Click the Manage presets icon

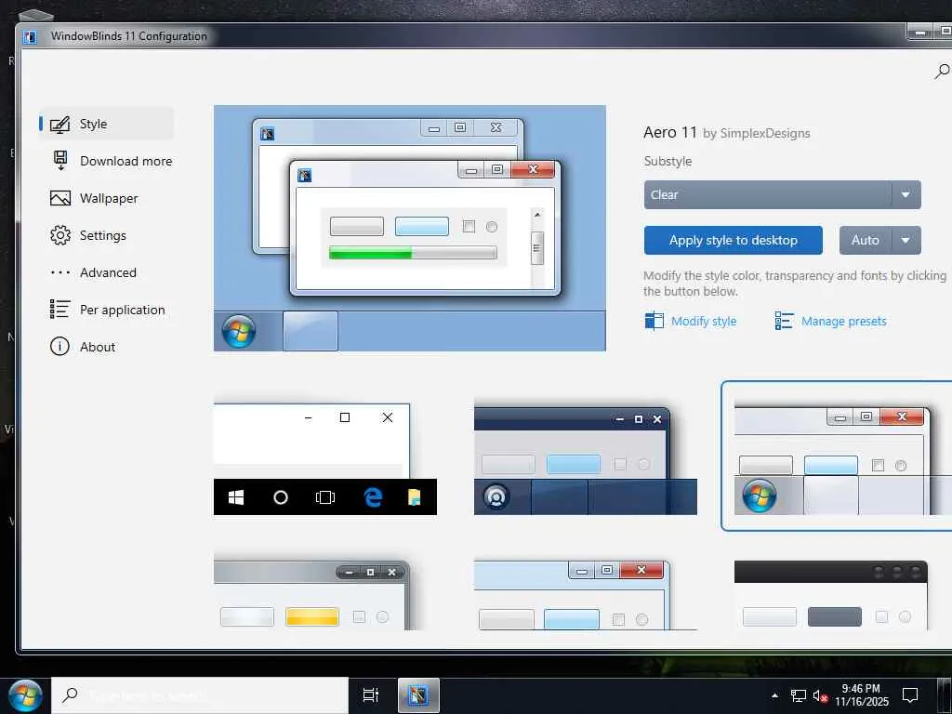(x=784, y=320)
